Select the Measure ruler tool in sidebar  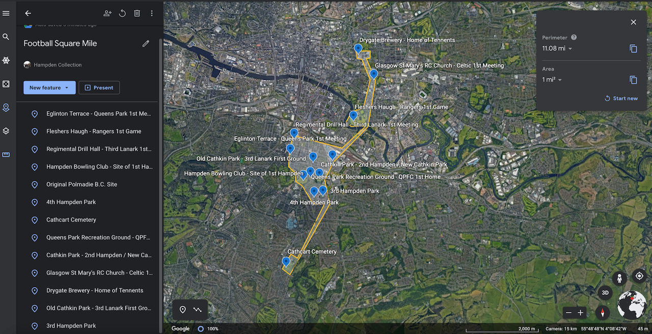[6, 155]
